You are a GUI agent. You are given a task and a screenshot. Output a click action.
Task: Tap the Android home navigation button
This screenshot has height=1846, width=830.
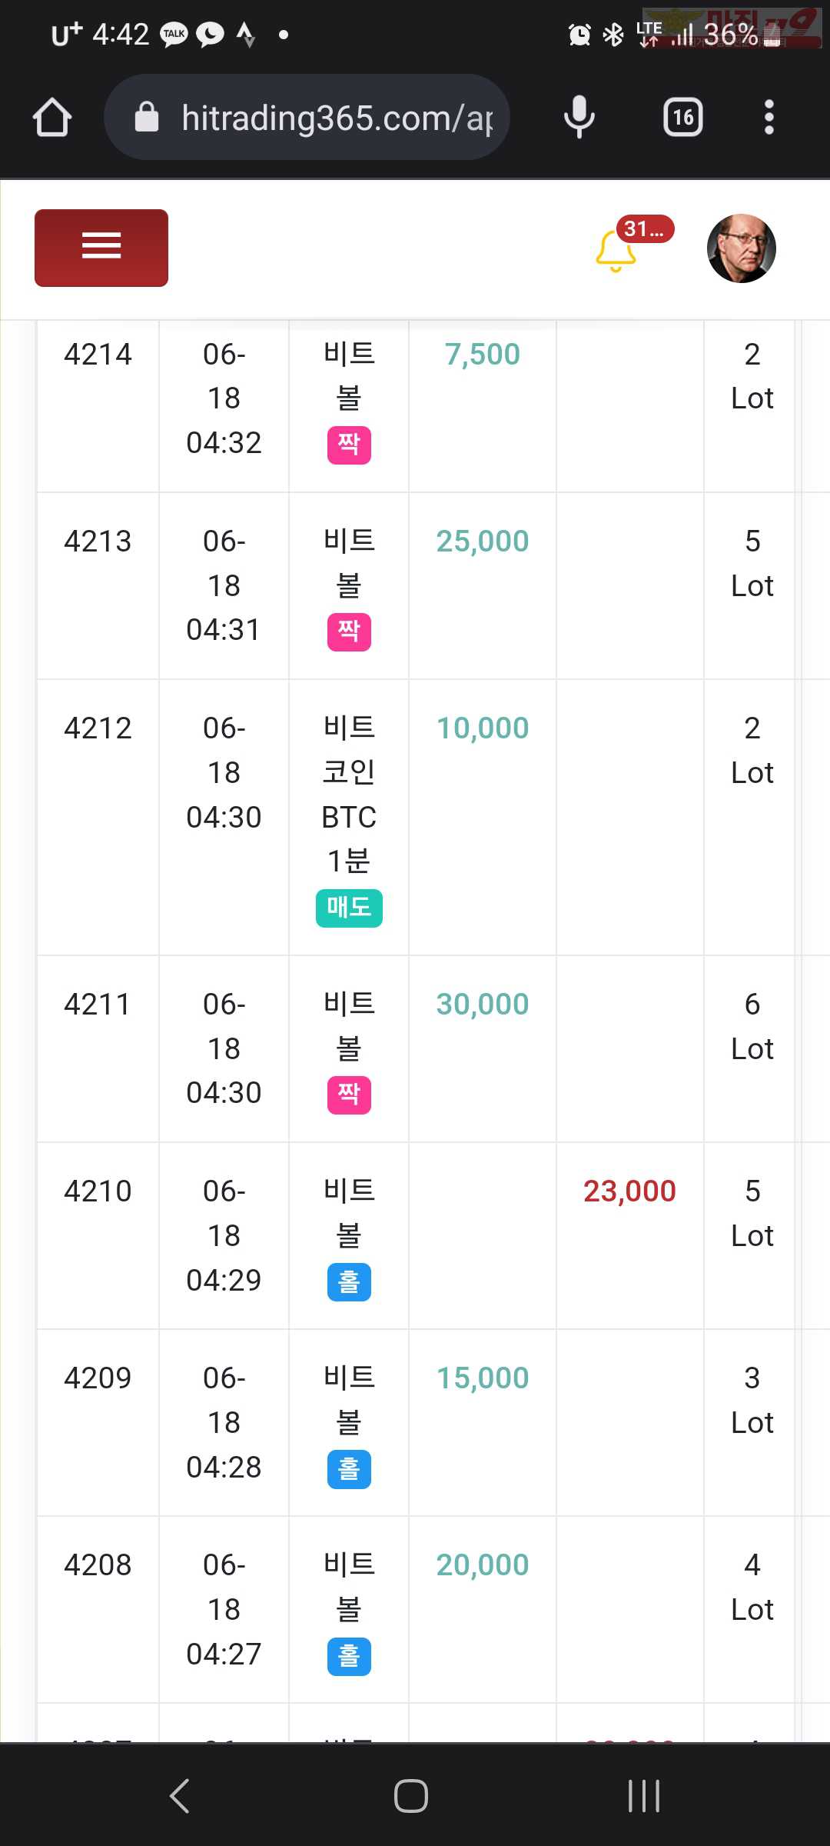411,1796
